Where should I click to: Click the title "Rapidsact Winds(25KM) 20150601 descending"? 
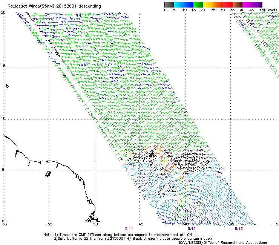click(54, 6)
